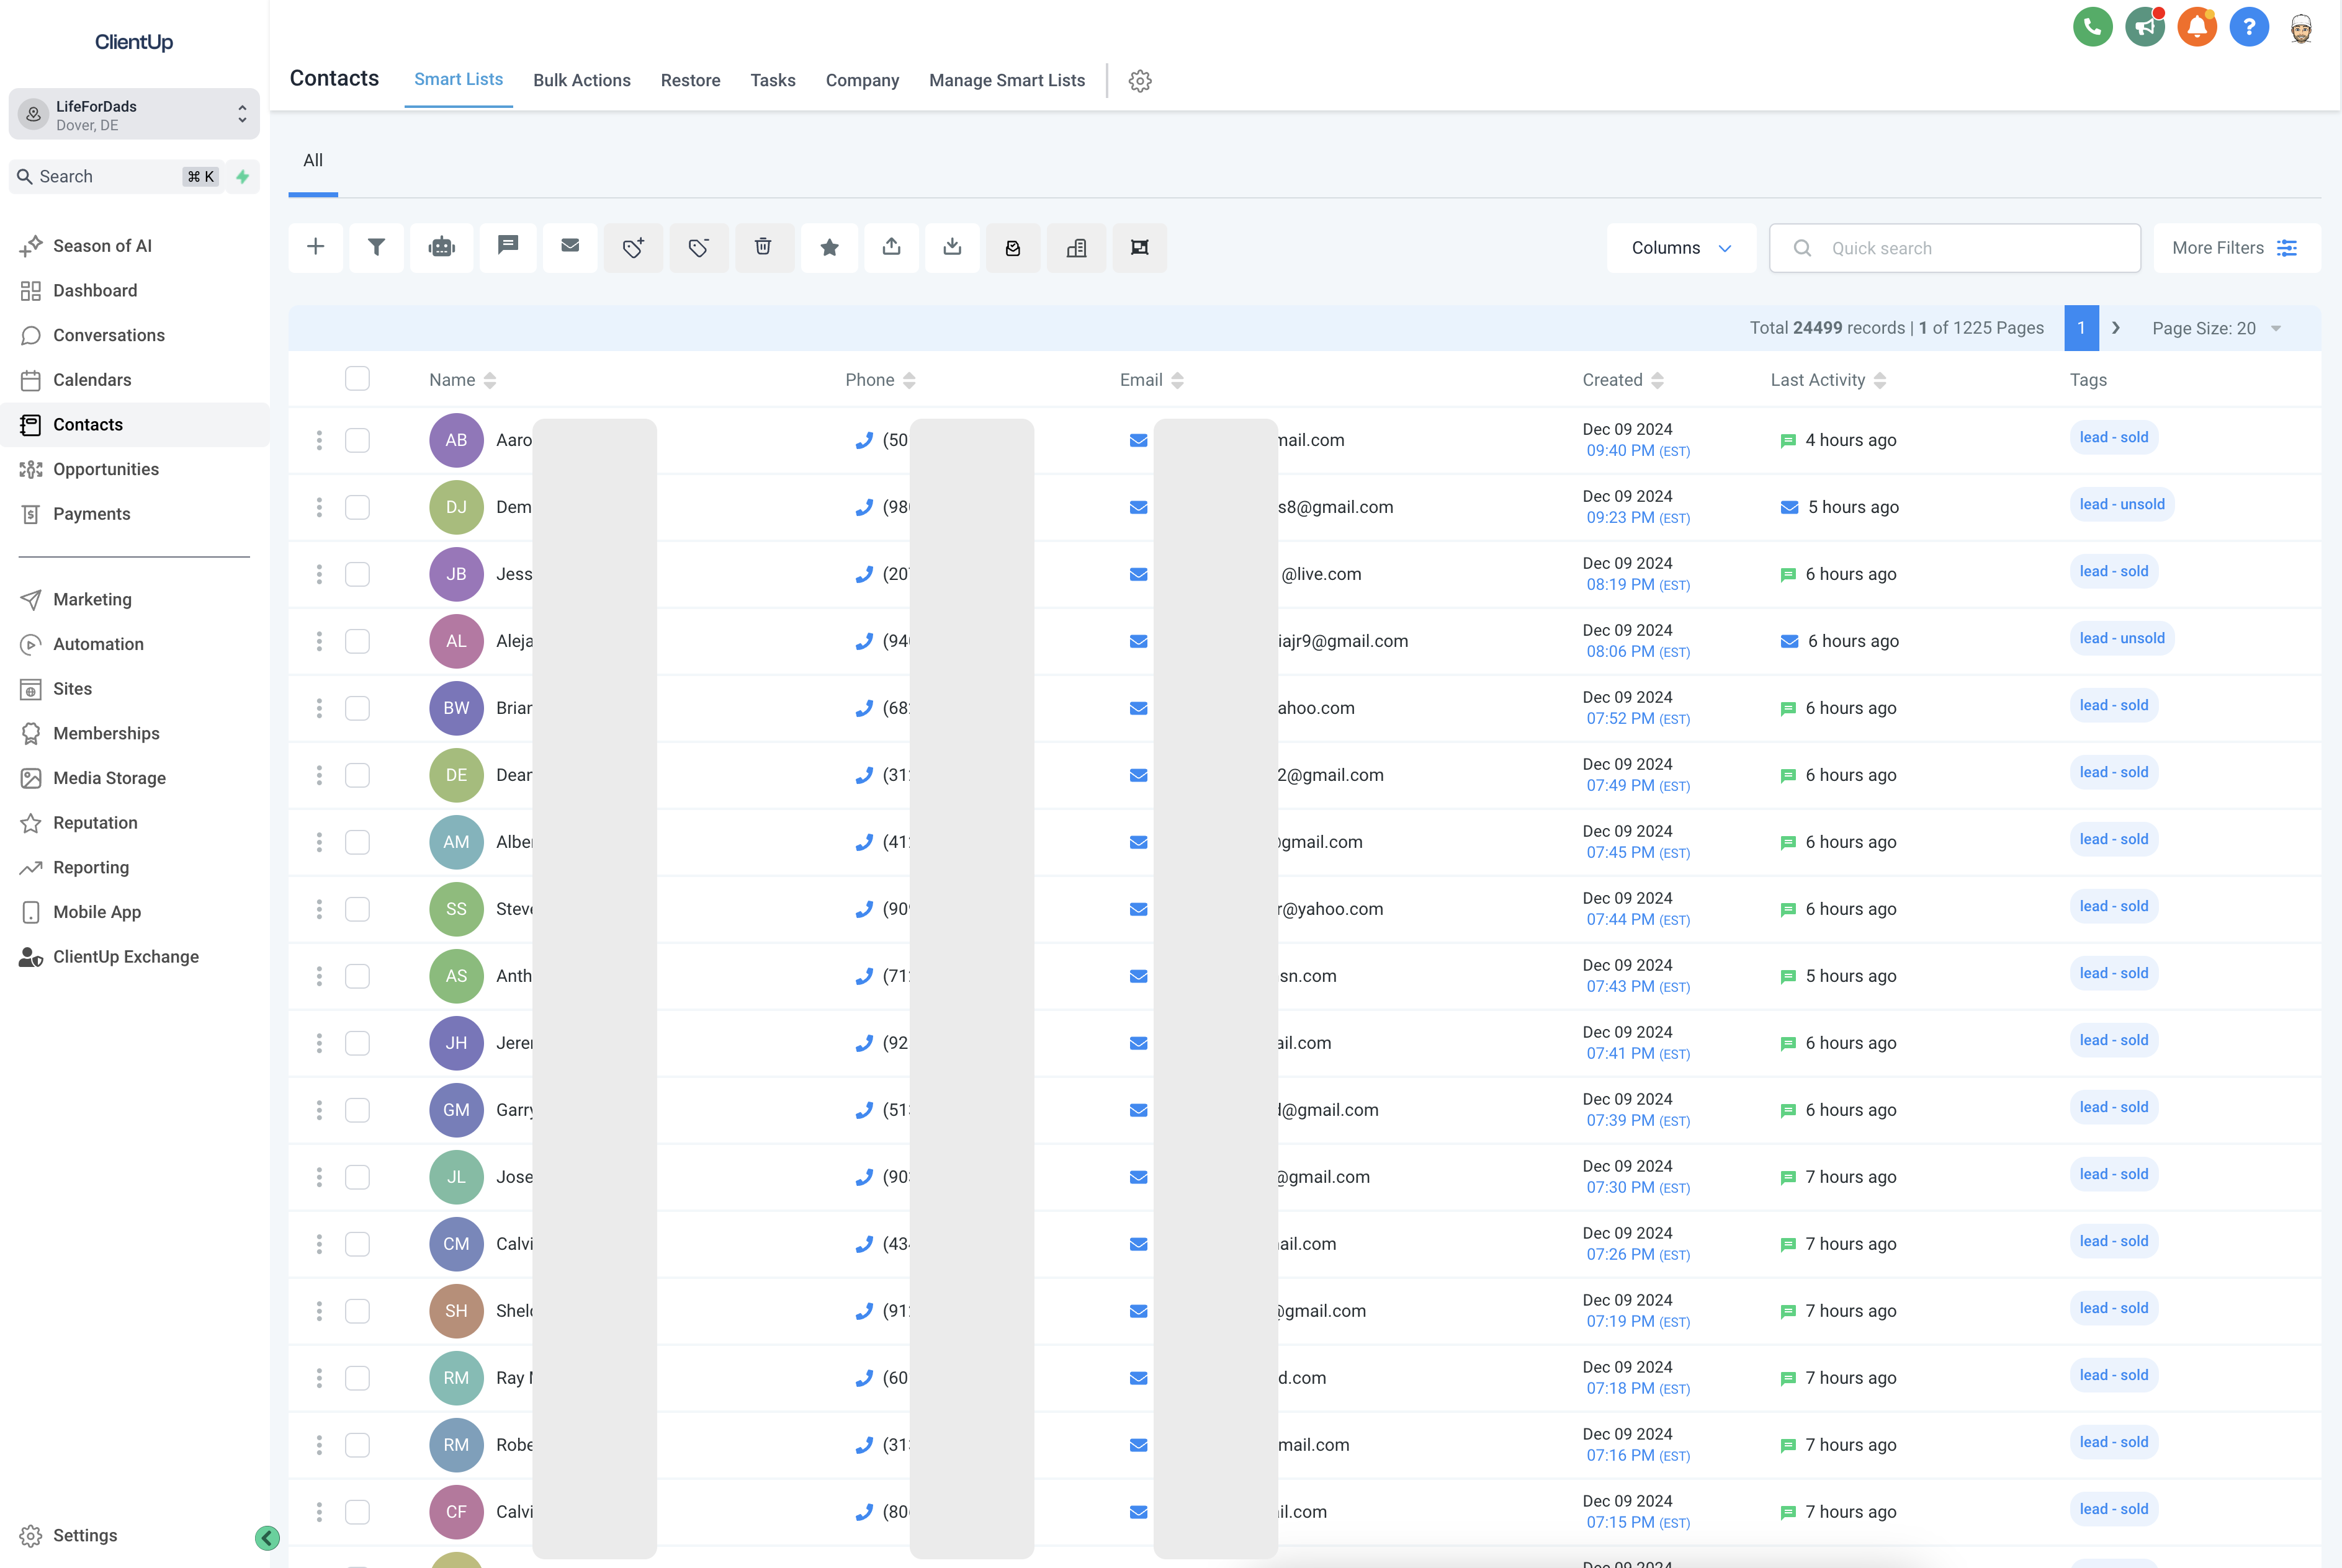Toggle the select-all header checkbox
Image resolution: width=2342 pixels, height=1568 pixels.
click(357, 379)
